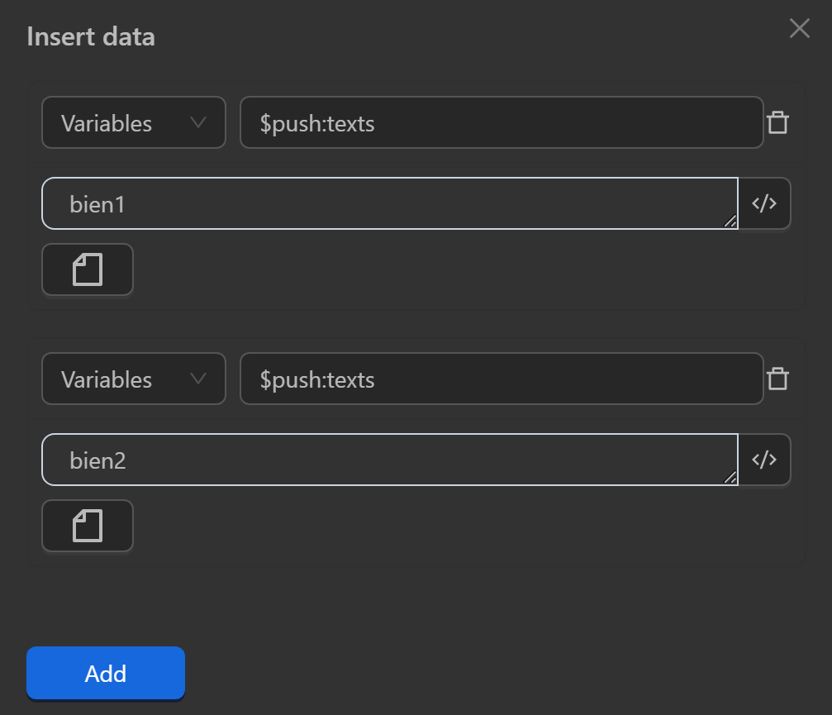Click the trash icon next to the top input
The height and width of the screenshot is (715, 832).
[777, 122]
